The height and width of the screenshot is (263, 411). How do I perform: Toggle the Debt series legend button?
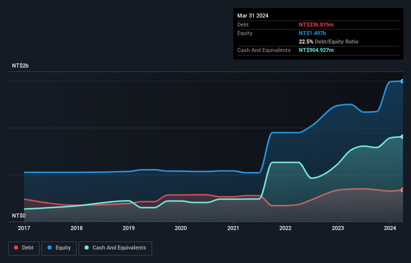click(24, 248)
